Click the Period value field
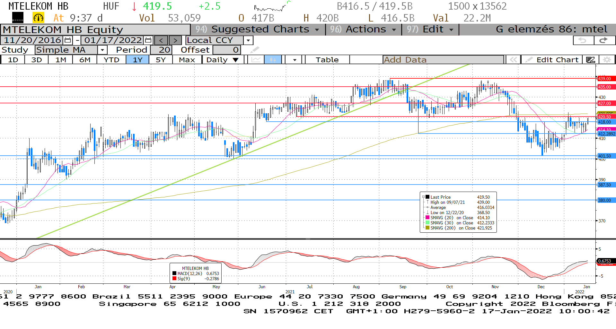Screen dimensions: 616x329 [161, 50]
